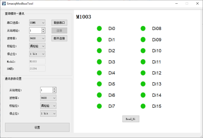
Task: Open the top 9600 baud rate dropdown
Action: click(x=37, y=38)
